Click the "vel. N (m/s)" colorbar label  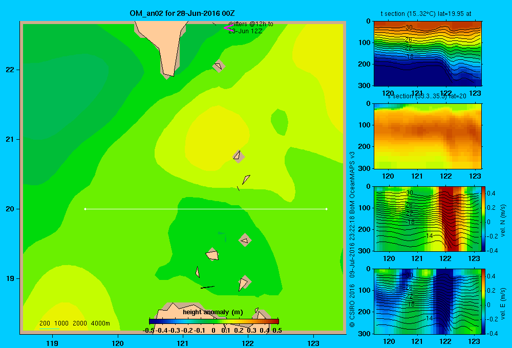pos(503,221)
